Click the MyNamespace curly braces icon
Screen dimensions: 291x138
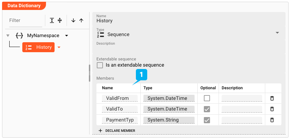coord(20,36)
